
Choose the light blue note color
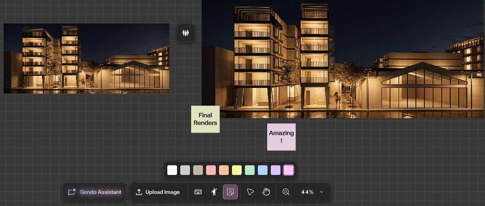point(263,170)
